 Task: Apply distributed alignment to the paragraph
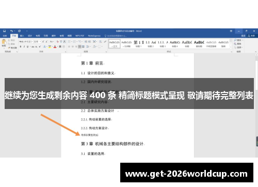pos(83,46)
